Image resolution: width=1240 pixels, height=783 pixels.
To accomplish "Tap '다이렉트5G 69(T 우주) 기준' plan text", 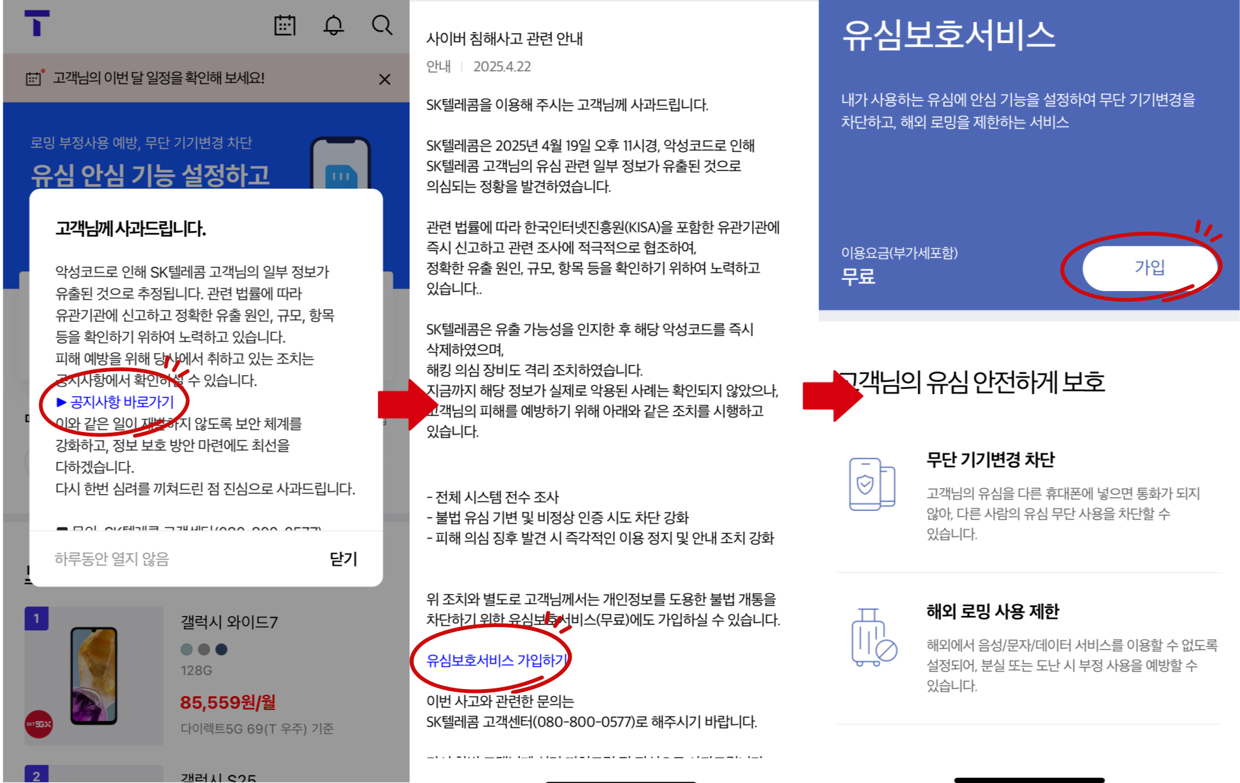I will point(257,729).
